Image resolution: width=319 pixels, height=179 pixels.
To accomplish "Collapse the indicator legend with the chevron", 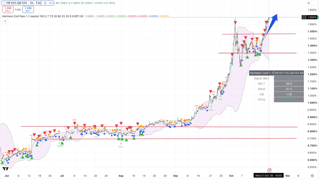I will pyautogui.click(x=5, y=21).
